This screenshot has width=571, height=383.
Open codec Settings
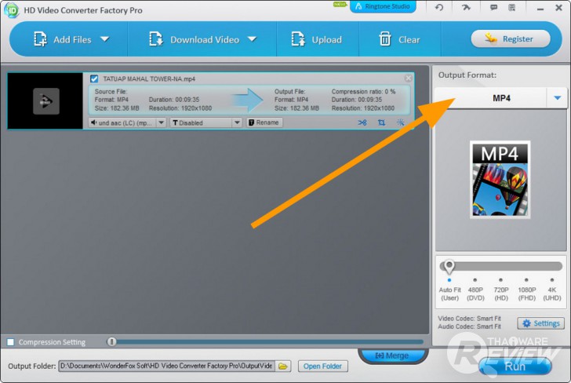[540, 323]
